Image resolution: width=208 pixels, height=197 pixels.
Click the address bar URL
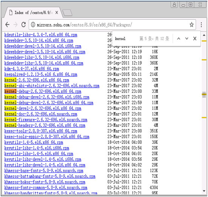pyautogui.click(x=84, y=25)
